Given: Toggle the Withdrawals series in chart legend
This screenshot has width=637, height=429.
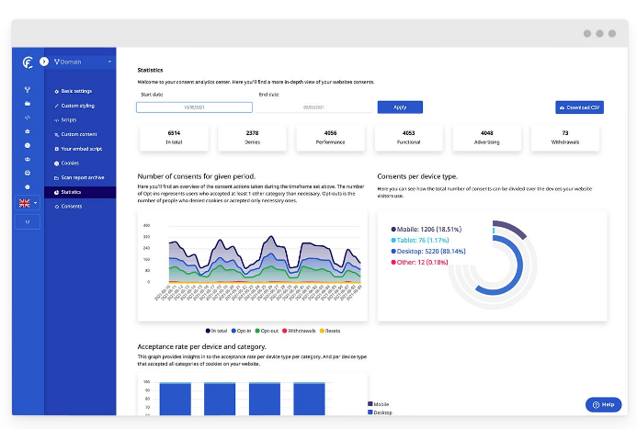Looking at the screenshot, I should 300,330.
